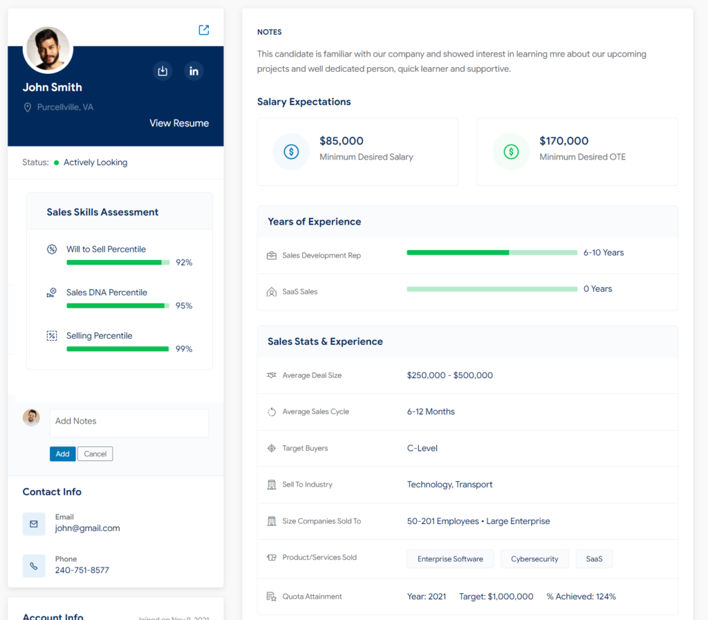Click the Average Sales Cycle icon
The width and height of the screenshot is (708, 620).
tap(271, 411)
